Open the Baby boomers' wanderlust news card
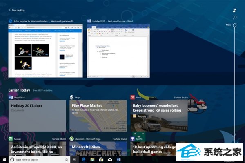The width and height of the screenshot is (245, 163). 159,116
